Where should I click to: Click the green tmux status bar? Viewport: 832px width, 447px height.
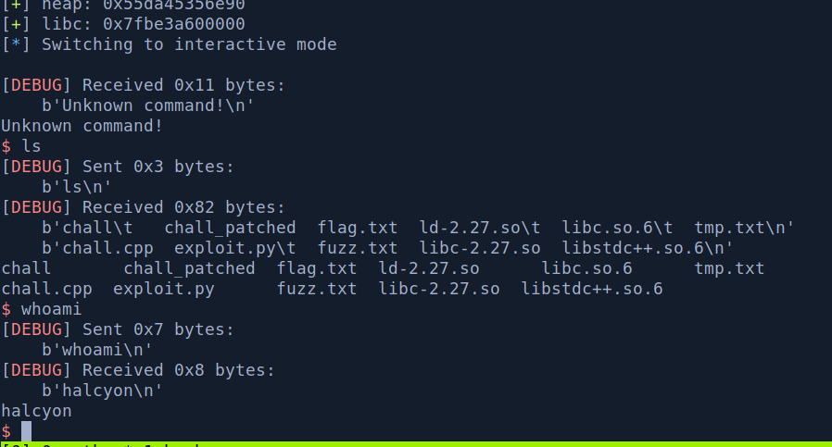[x=416, y=444]
